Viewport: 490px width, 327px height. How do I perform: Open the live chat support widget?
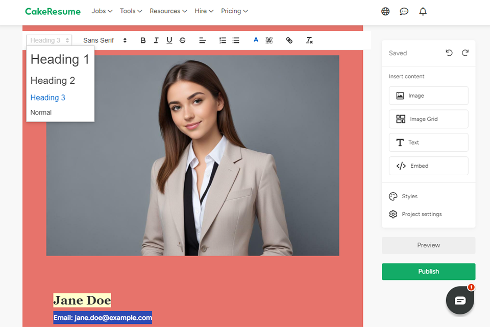(460, 300)
